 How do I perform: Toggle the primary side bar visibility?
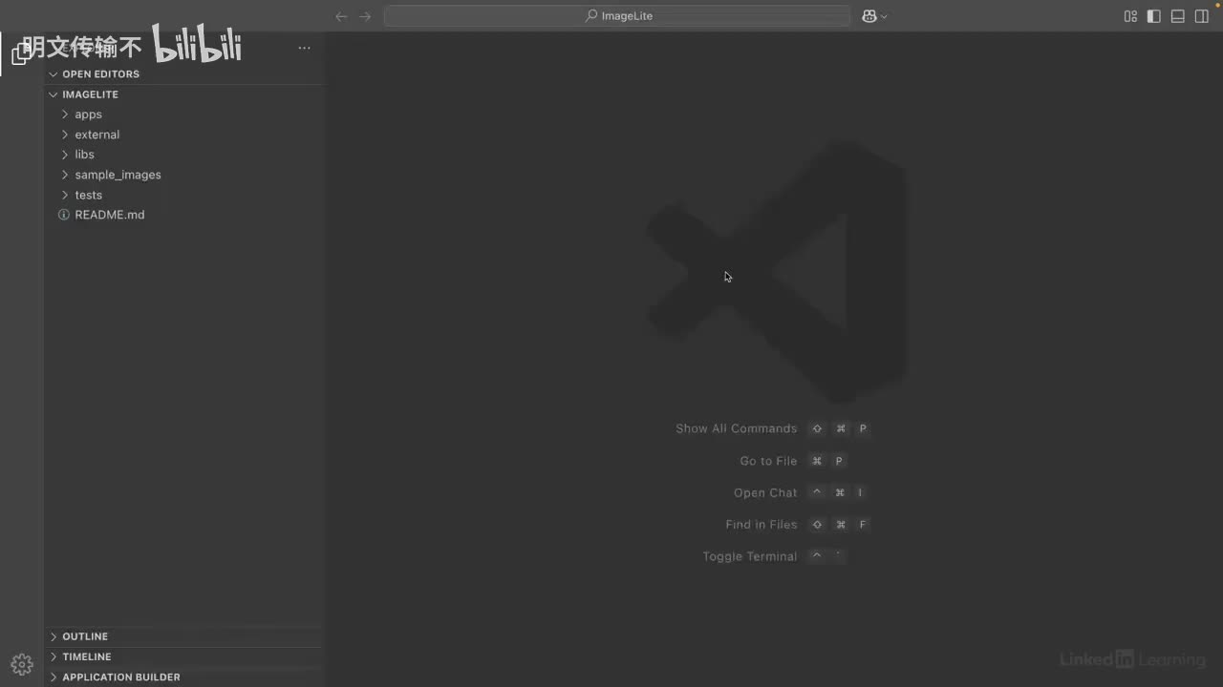tap(1154, 16)
